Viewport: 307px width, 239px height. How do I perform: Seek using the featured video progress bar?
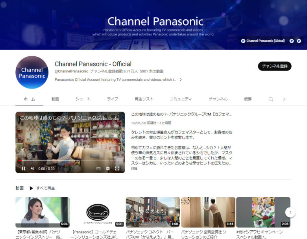pos(70,161)
